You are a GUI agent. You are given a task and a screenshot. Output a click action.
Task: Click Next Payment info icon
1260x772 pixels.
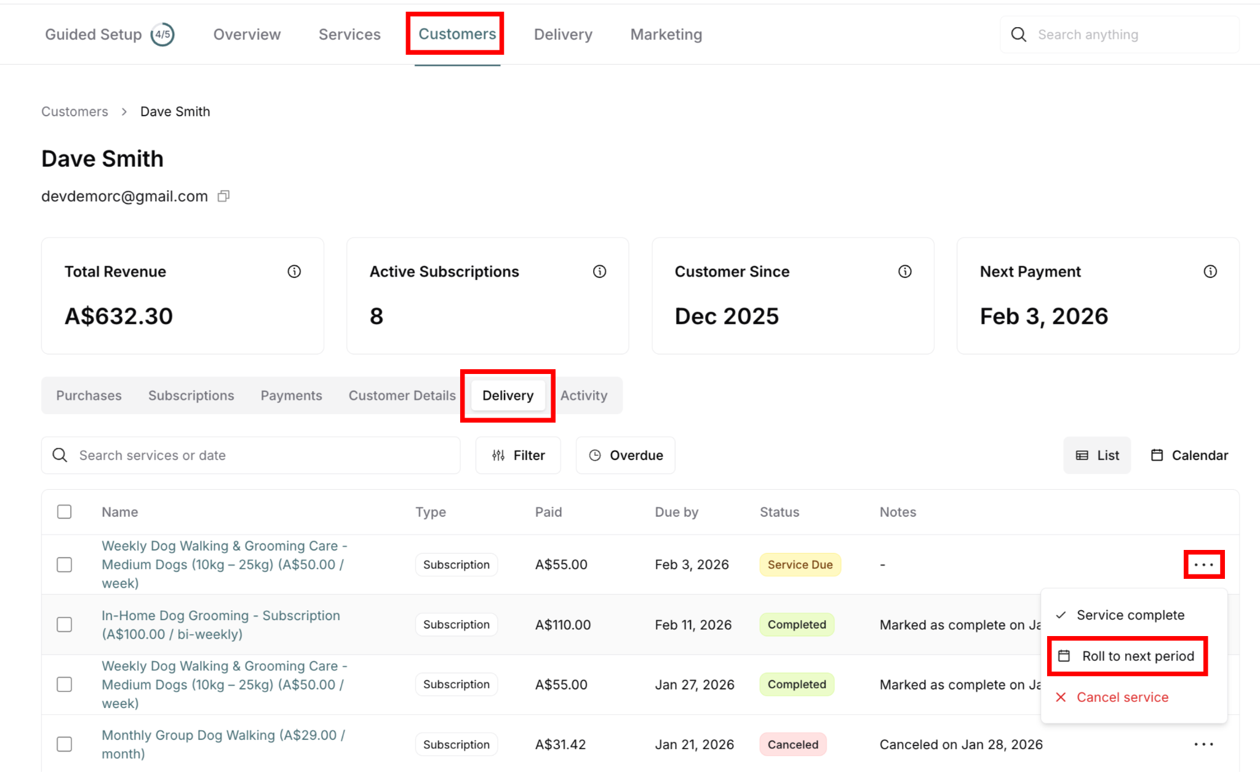click(x=1210, y=271)
